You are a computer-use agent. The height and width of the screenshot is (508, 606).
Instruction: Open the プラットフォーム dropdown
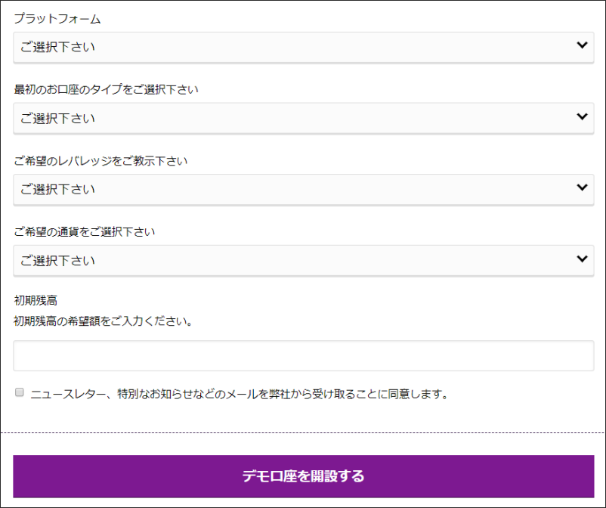[302, 47]
